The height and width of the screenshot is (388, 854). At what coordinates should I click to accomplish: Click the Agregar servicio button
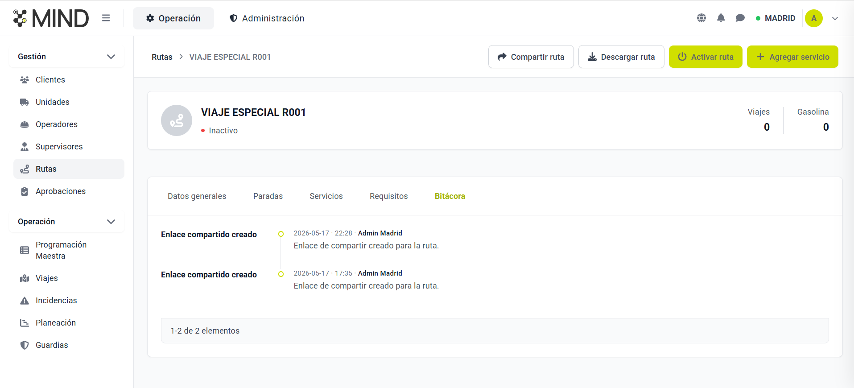pyautogui.click(x=792, y=57)
